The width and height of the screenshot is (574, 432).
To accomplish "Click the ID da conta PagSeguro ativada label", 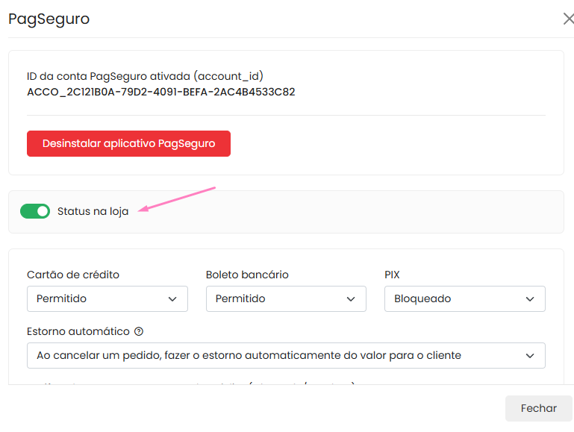I will point(145,76).
